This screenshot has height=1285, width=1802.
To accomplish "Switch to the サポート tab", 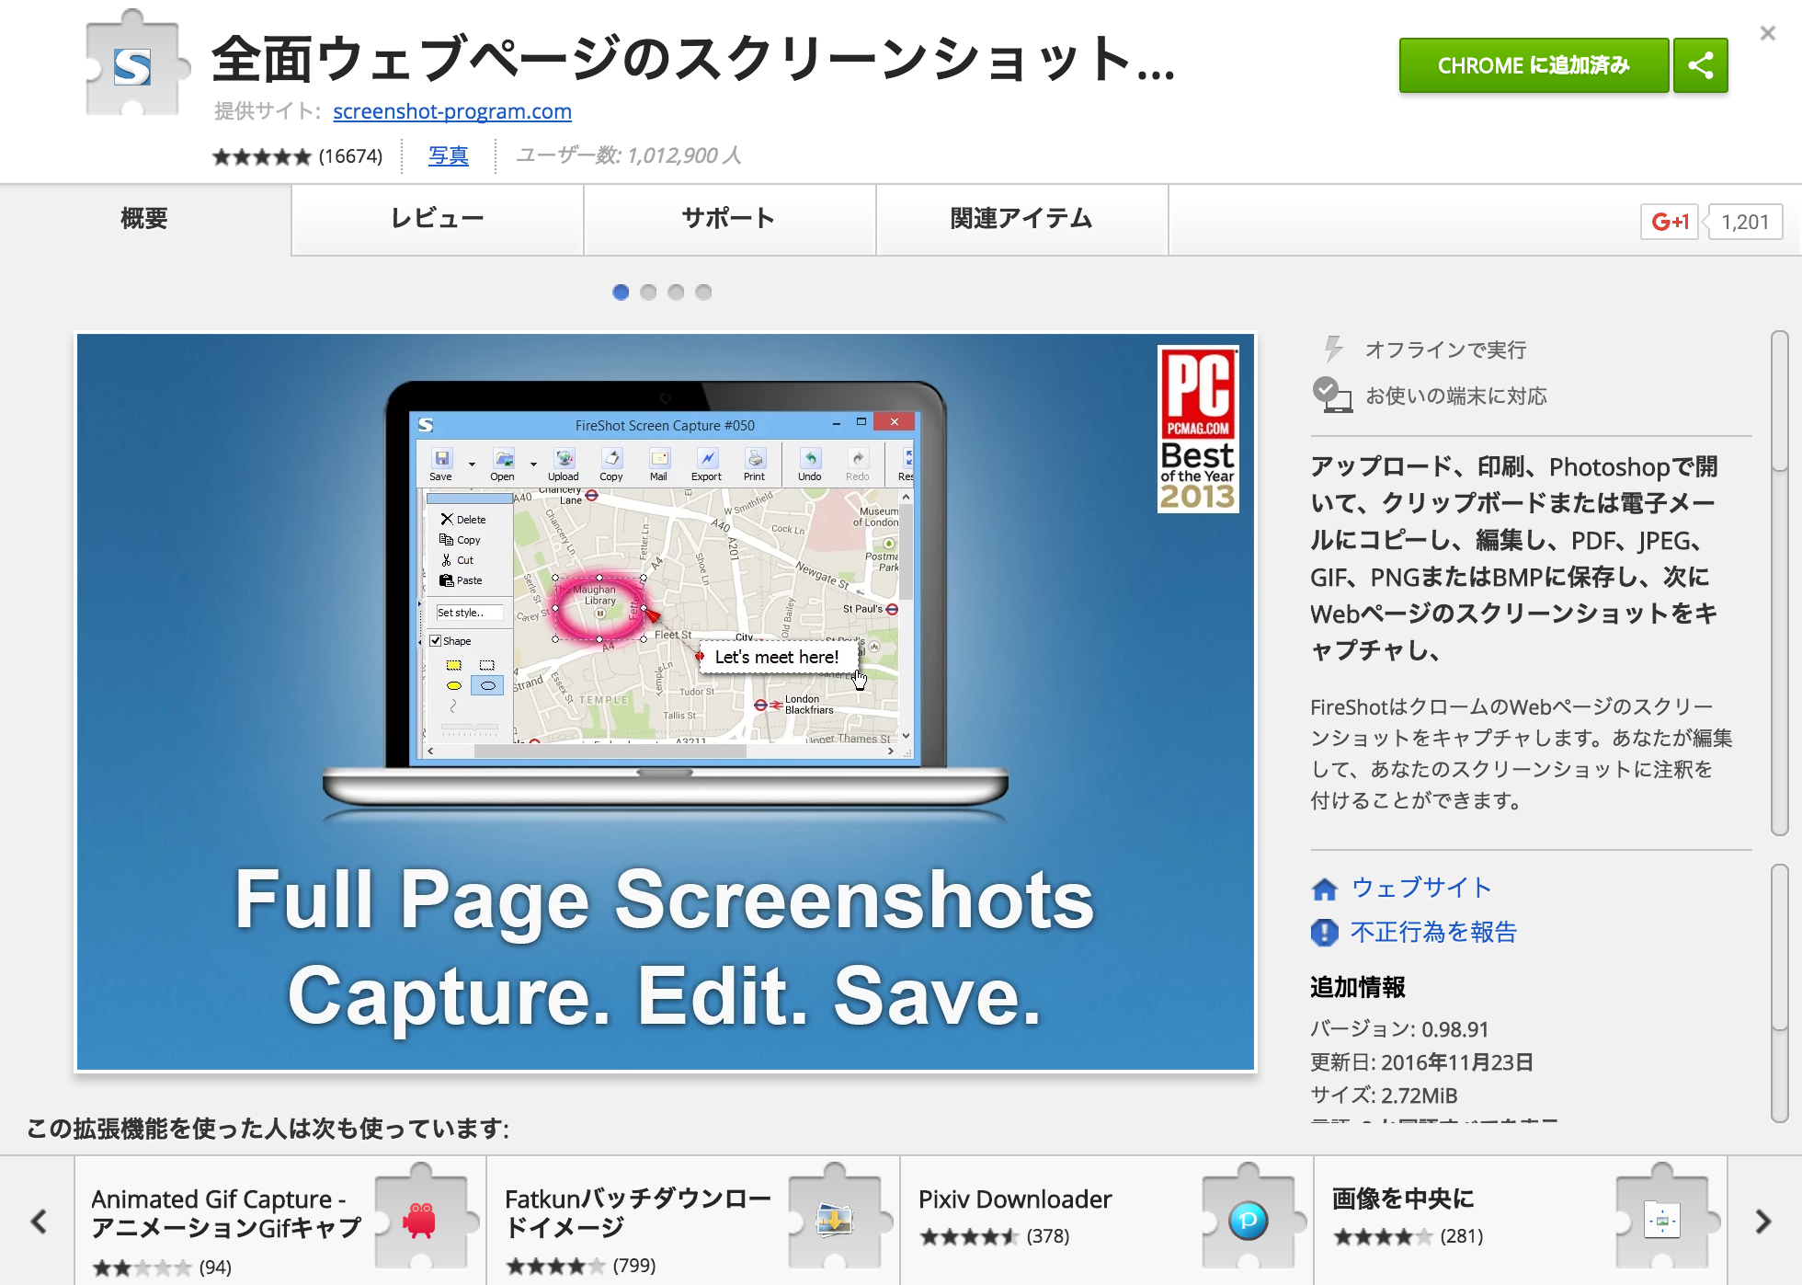I will pos(729,219).
